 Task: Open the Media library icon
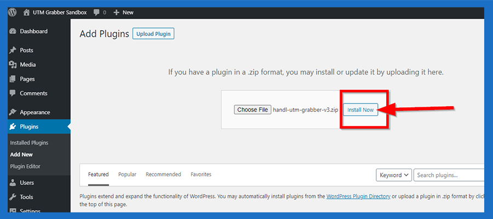point(13,65)
